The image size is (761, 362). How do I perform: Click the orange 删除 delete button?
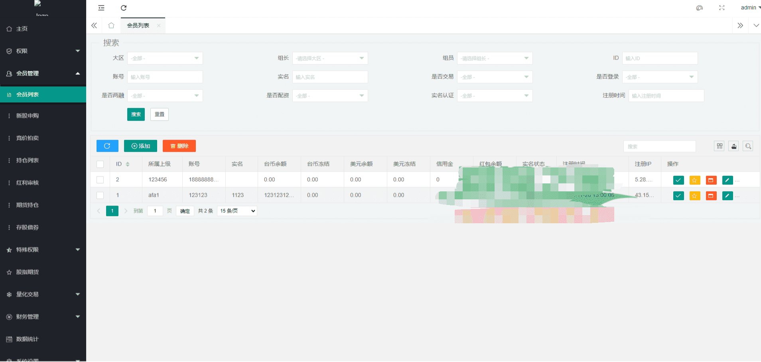pyautogui.click(x=179, y=146)
